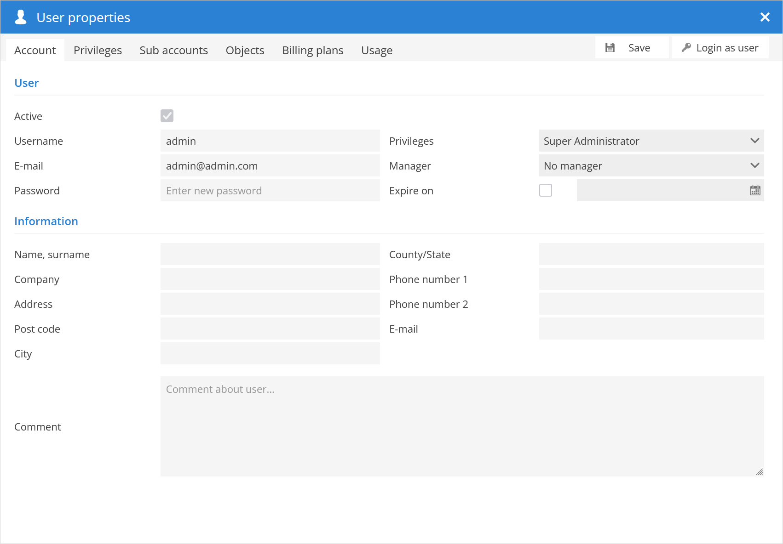The height and width of the screenshot is (544, 783).
Task: Open the Sub accounts tab
Action: [173, 50]
